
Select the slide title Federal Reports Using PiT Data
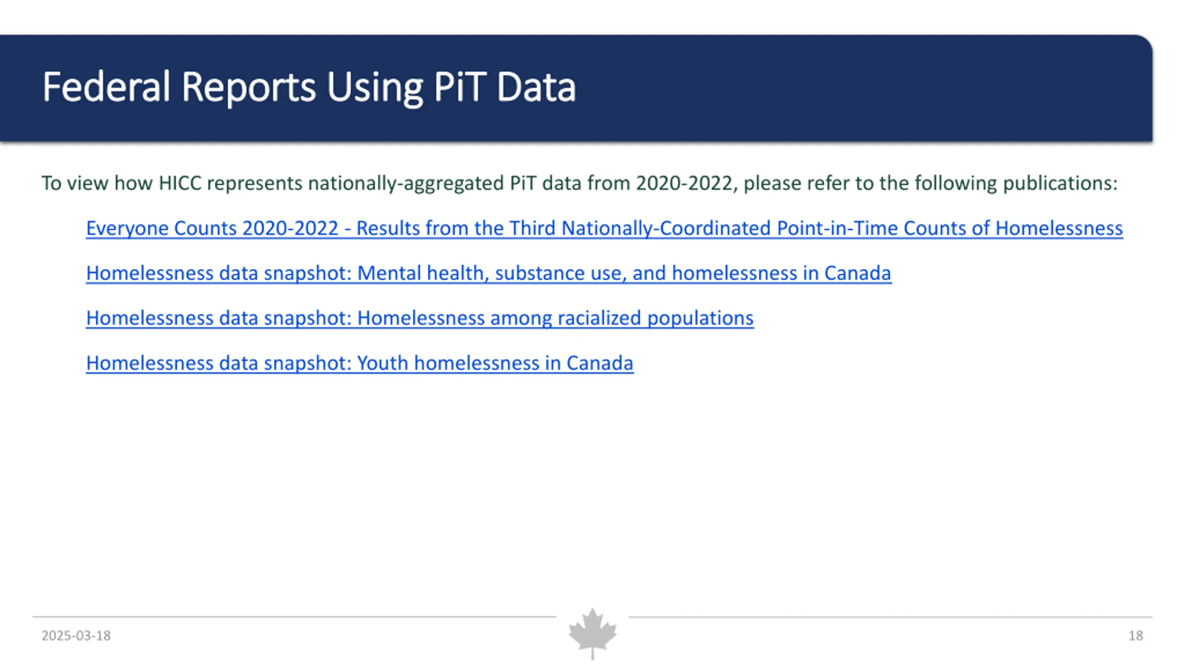[x=309, y=87]
